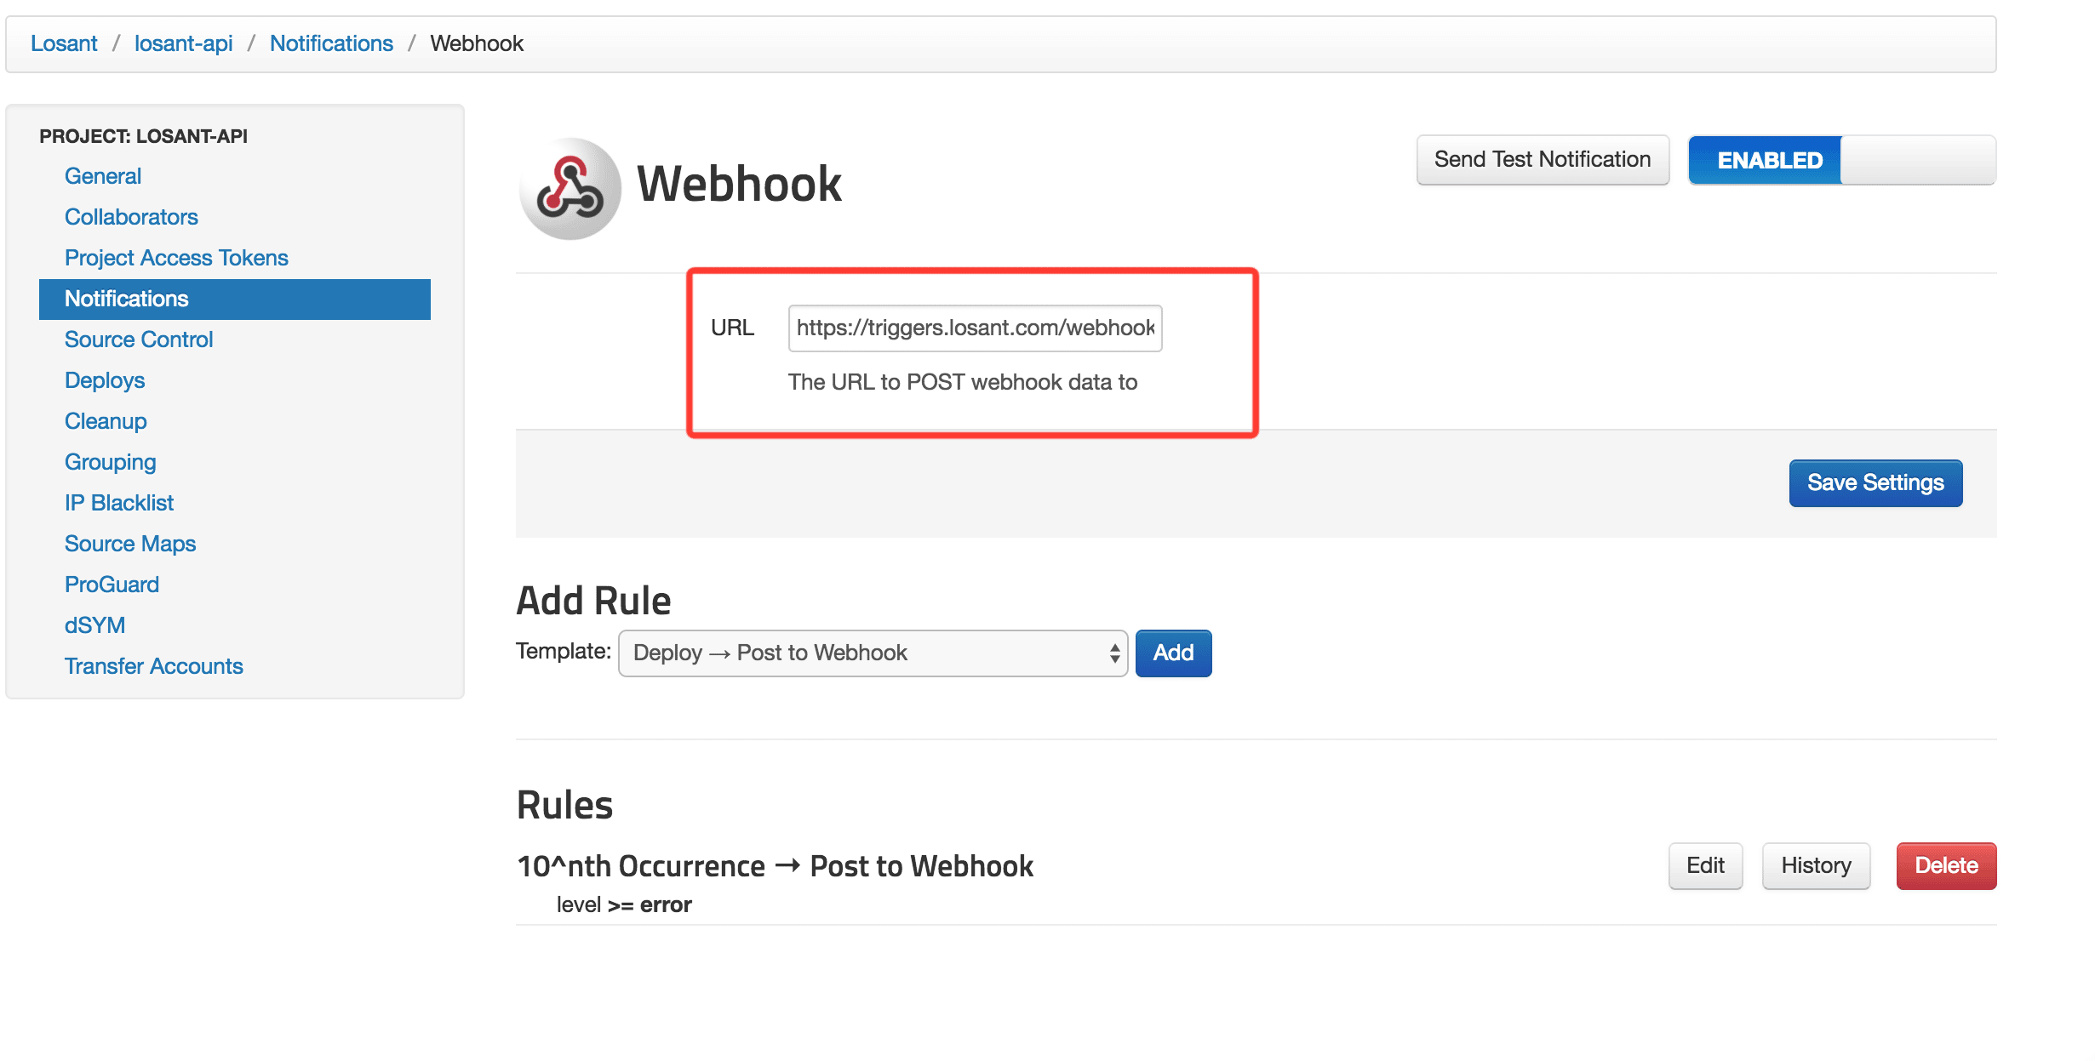Open General project settings
The width and height of the screenshot is (2095, 1061).
coord(103,176)
